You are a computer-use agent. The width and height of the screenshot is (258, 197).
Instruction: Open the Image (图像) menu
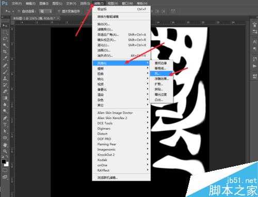pyautogui.click(x=44, y=3)
